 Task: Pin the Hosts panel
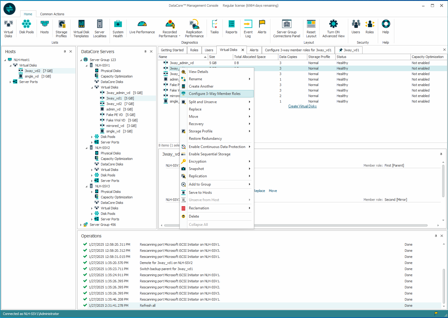coord(65,52)
